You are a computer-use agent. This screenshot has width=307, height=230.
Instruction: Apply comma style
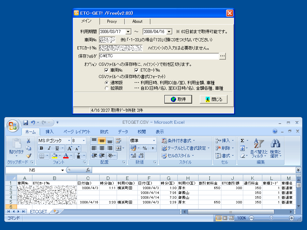[x=152, y=148]
